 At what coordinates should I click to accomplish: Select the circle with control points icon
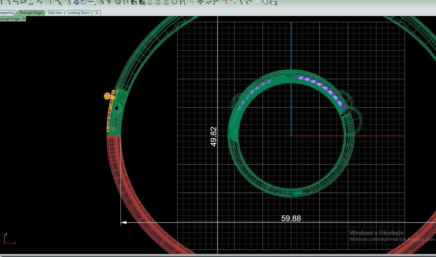pyautogui.click(x=201, y=2)
